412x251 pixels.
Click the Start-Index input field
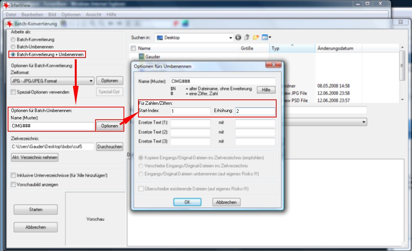click(190, 111)
